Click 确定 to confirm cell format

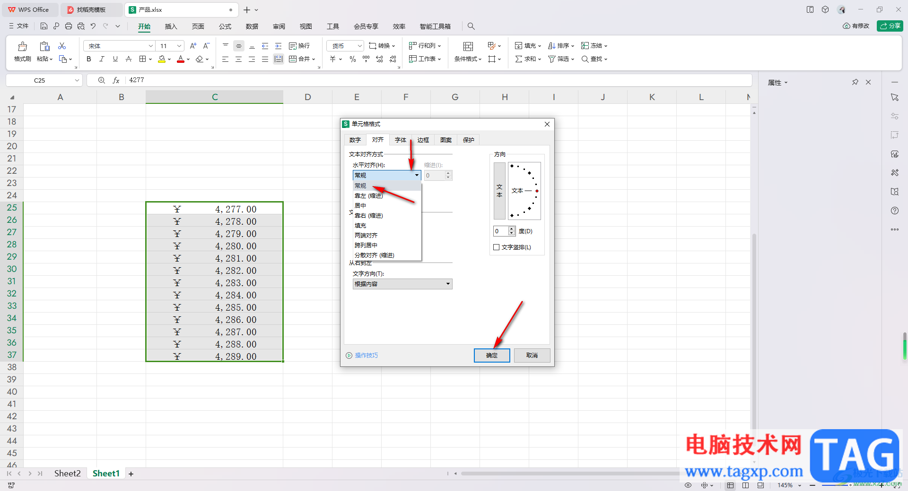[492, 356]
